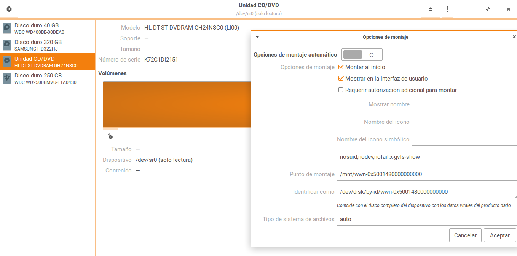
Task: Click the Punto de montaje field
Action: [426, 174]
